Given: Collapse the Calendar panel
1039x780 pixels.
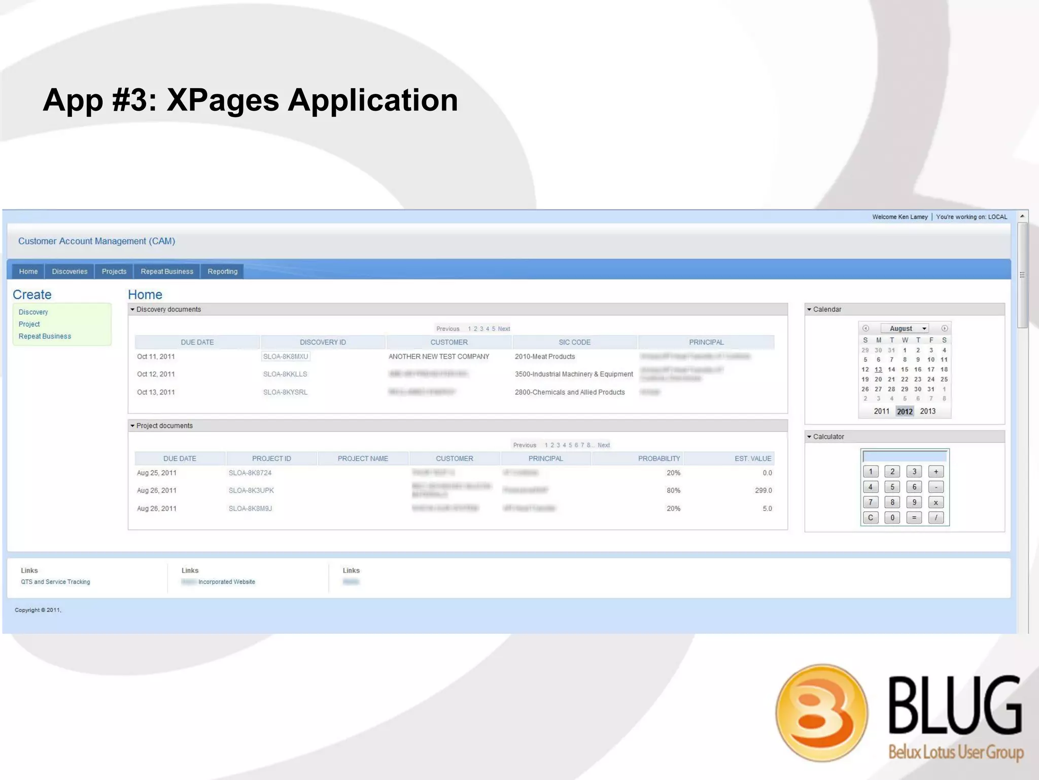Looking at the screenshot, I should coord(809,310).
